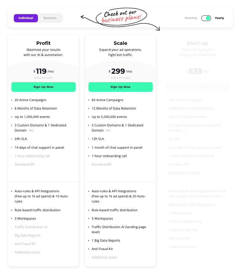Switch to the Individual plans tab
The image size is (239, 269).
(26, 18)
